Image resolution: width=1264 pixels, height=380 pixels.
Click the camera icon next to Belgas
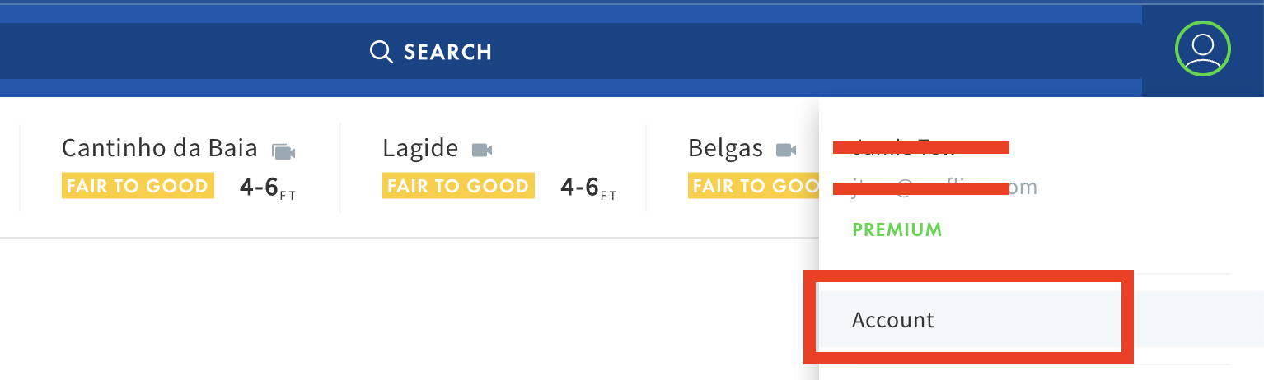click(787, 150)
